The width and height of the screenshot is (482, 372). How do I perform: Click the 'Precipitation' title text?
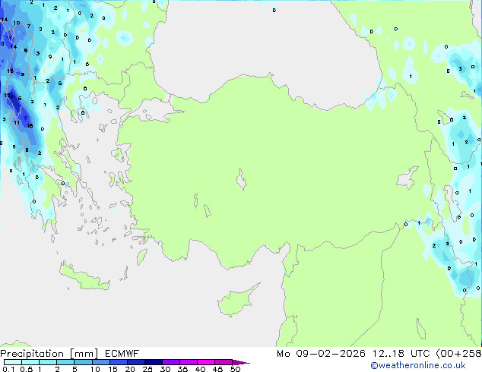tap(32, 354)
